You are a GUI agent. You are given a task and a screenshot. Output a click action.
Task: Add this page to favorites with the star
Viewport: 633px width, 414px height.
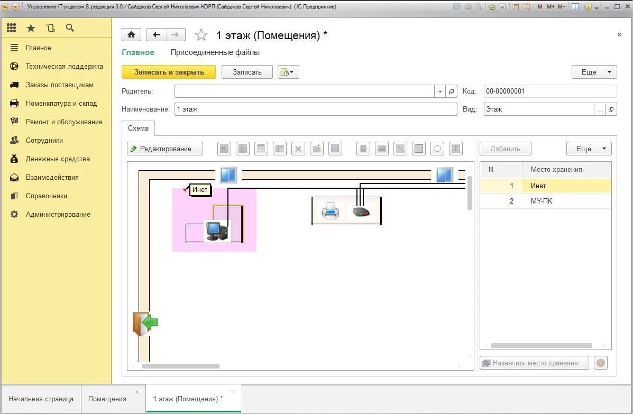click(201, 35)
